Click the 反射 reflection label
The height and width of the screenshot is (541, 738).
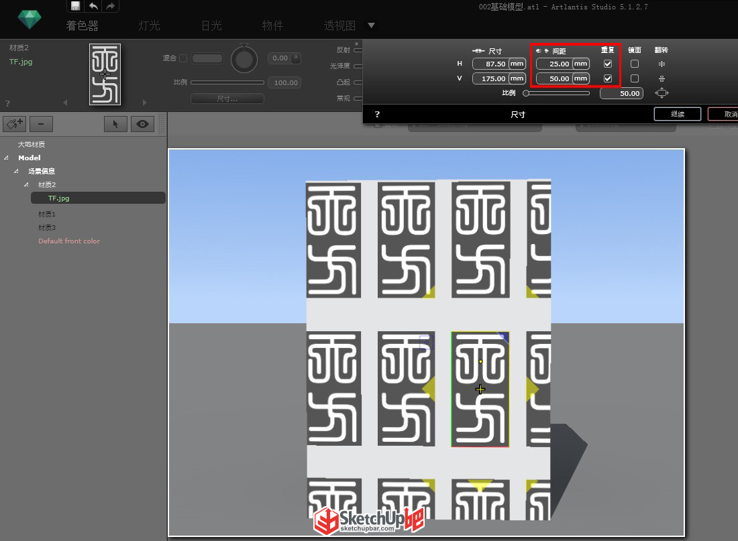(x=344, y=50)
